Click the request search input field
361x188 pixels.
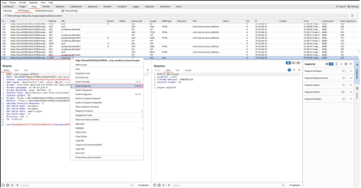coord(77,185)
